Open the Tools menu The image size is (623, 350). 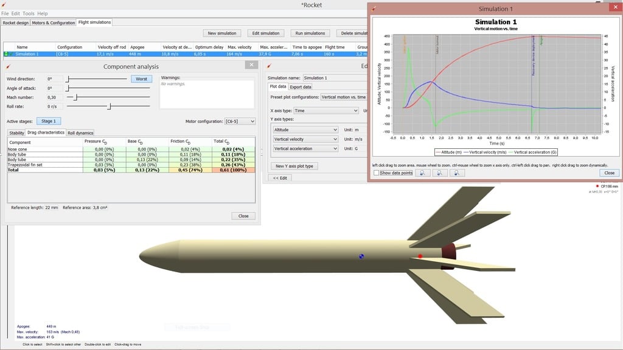click(28, 12)
